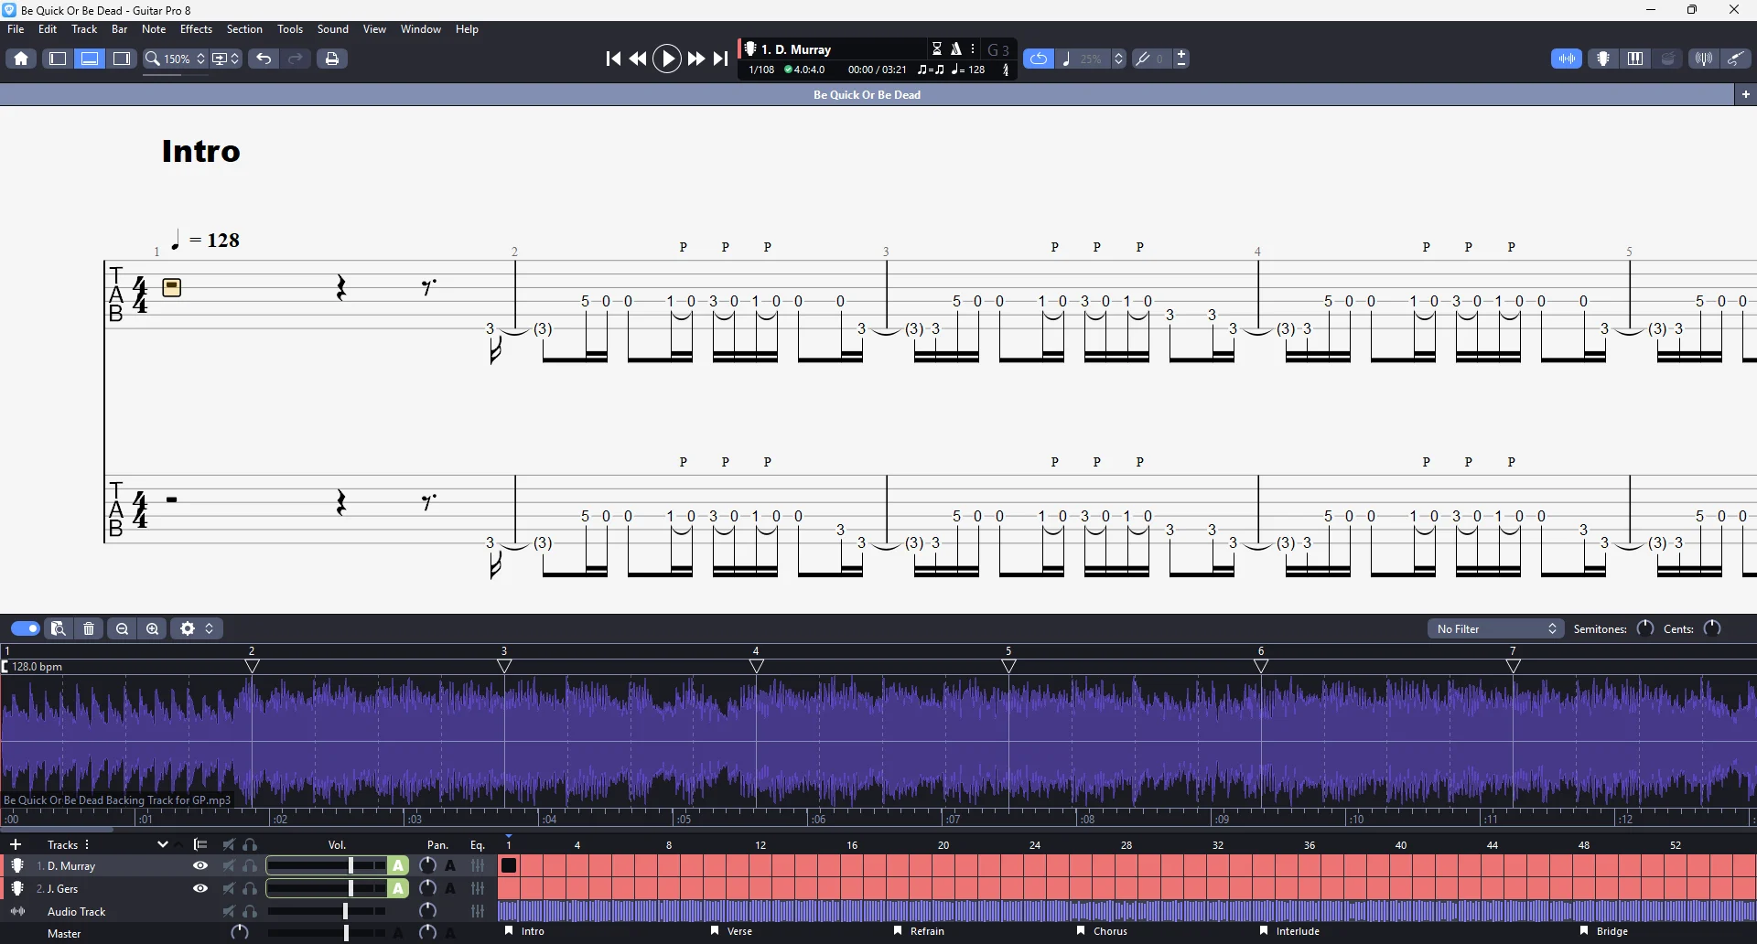The image size is (1757, 944).
Task: Jump to the Chorus section marker
Action: [x=1102, y=931]
